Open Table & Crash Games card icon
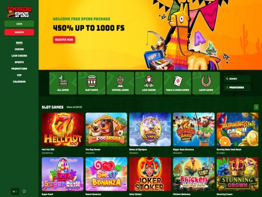The width and height of the screenshot is (262, 197). [x=178, y=83]
